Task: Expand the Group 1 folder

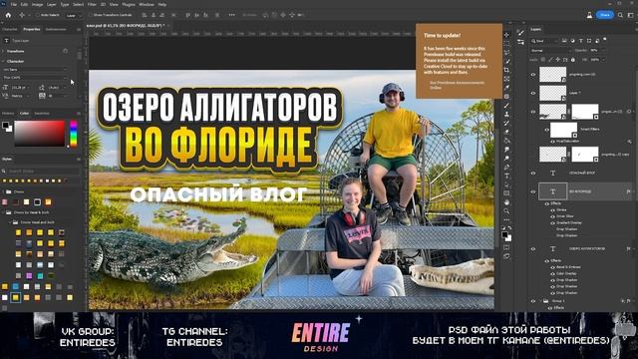Action: pyautogui.click(x=540, y=301)
